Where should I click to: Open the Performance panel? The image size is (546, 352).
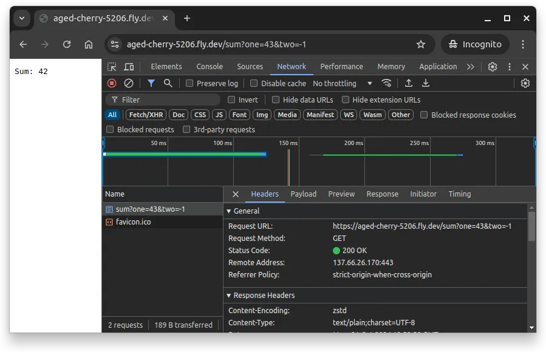pyautogui.click(x=341, y=67)
